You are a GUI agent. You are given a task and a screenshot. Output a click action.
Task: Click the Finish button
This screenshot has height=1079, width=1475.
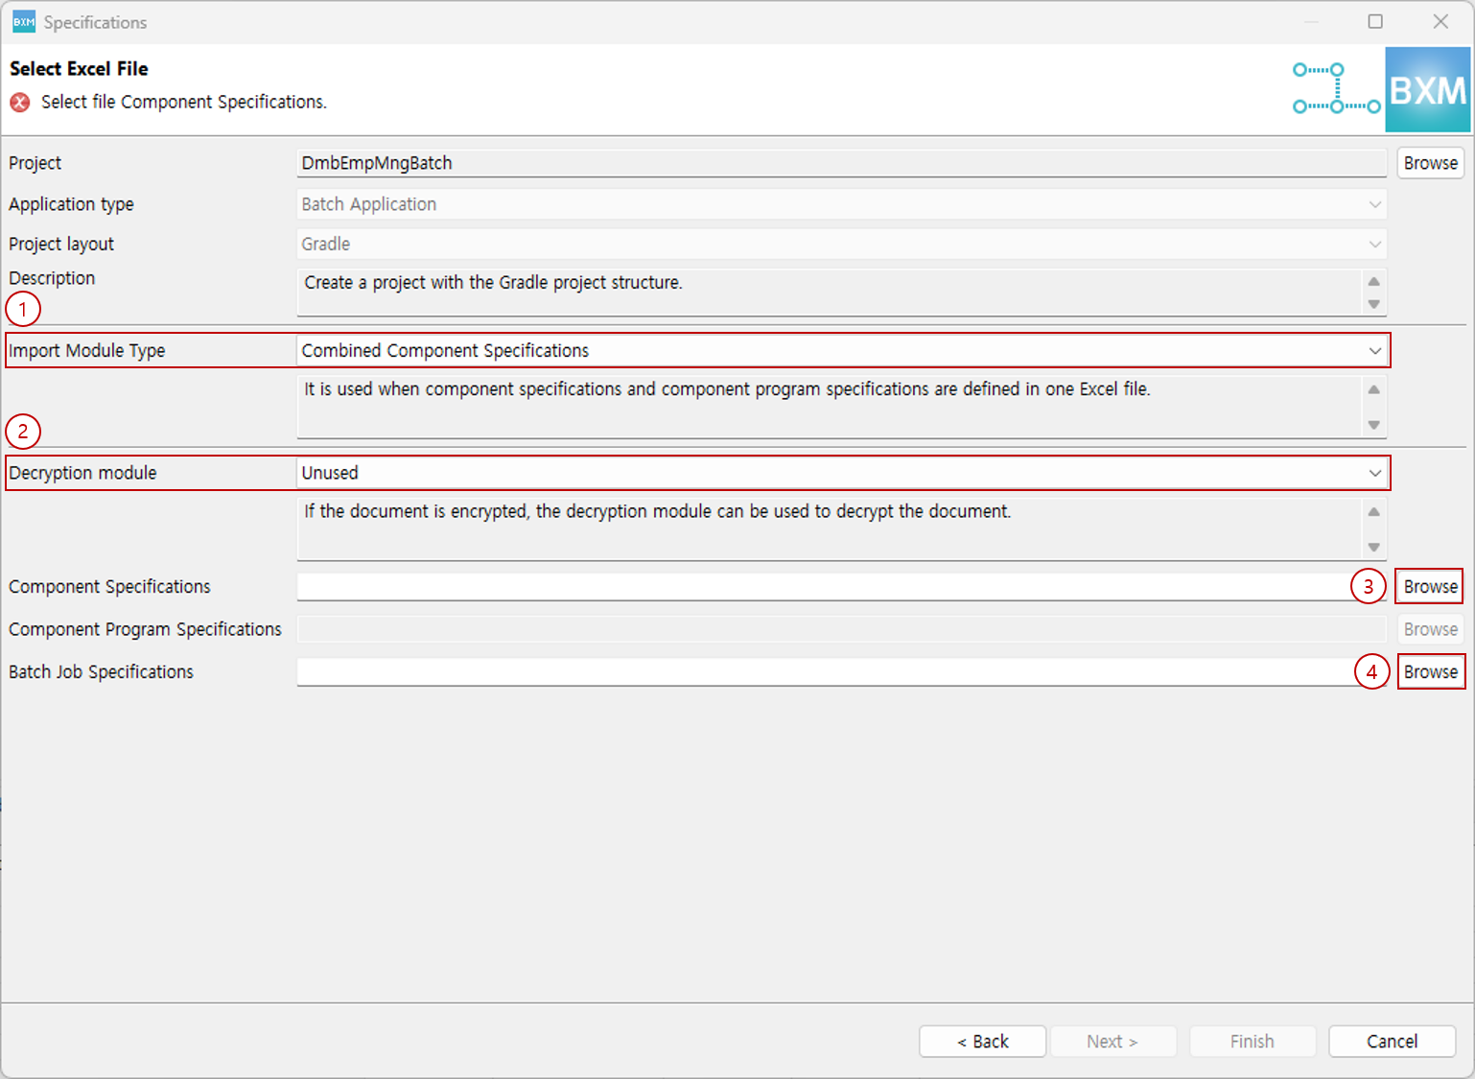pyautogui.click(x=1253, y=1041)
